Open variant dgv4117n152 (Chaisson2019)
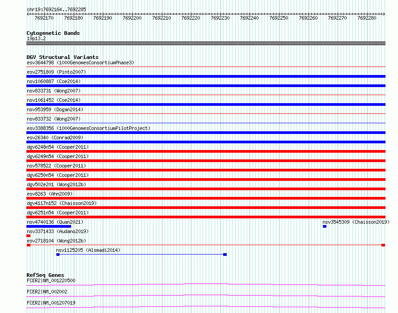This screenshot has width=398, height=313. tap(62, 203)
